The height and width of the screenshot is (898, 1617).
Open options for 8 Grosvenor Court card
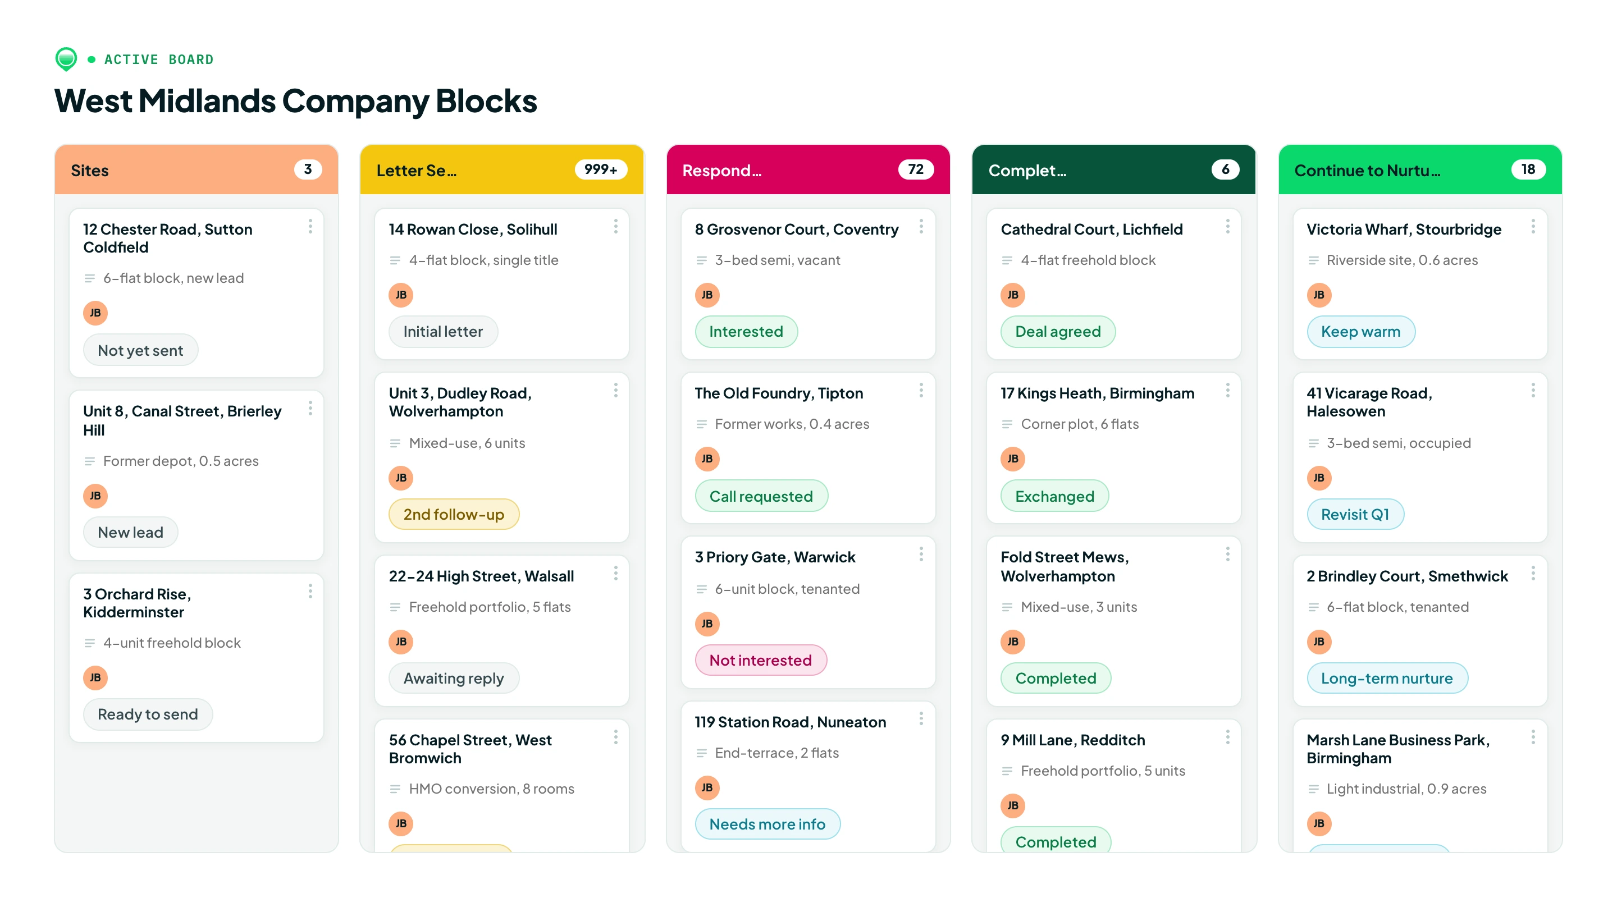click(921, 227)
